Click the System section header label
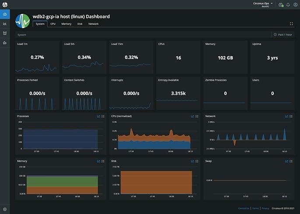 (22, 35)
